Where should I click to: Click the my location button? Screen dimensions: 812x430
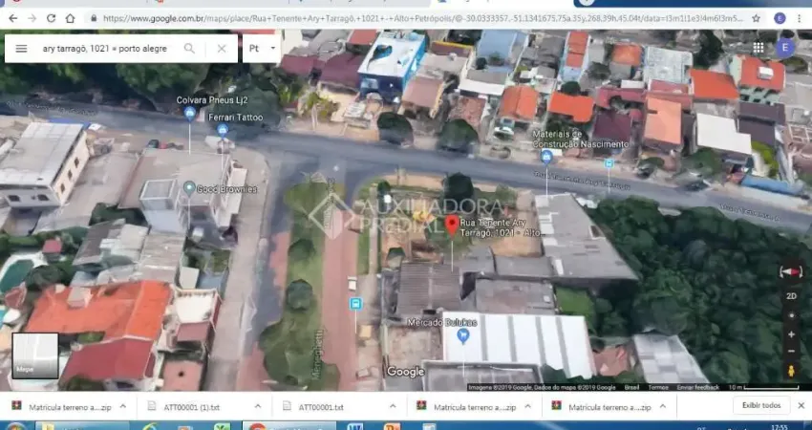click(791, 315)
